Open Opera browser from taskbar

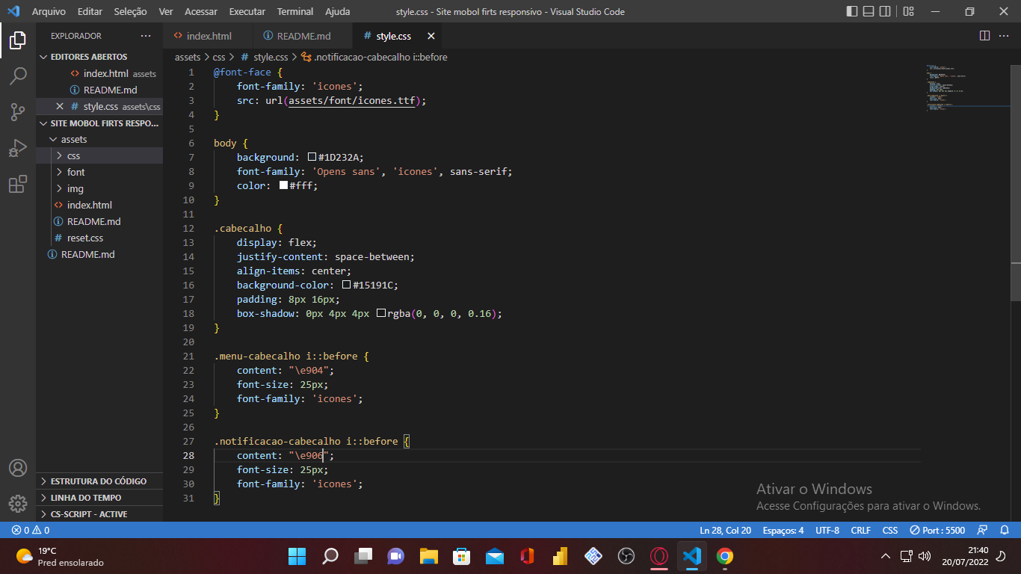[x=658, y=556]
